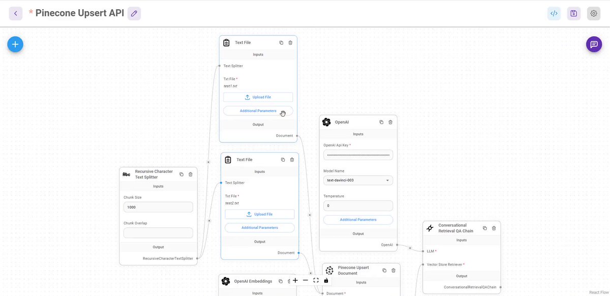The height and width of the screenshot is (296, 610).
Task: Click the ConversationalRetrievalQAChain output handle
Action: click(x=501, y=287)
